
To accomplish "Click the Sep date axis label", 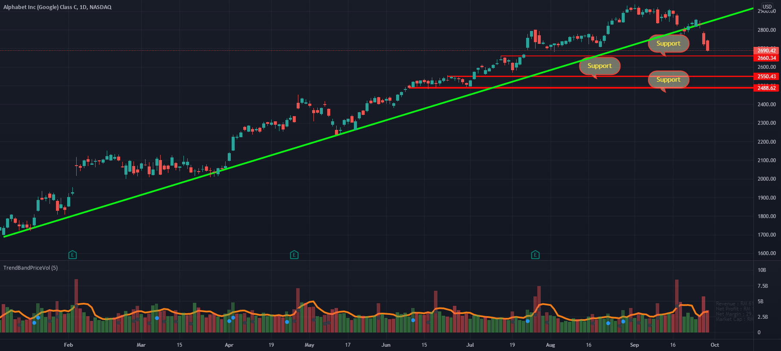I will 634,345.
